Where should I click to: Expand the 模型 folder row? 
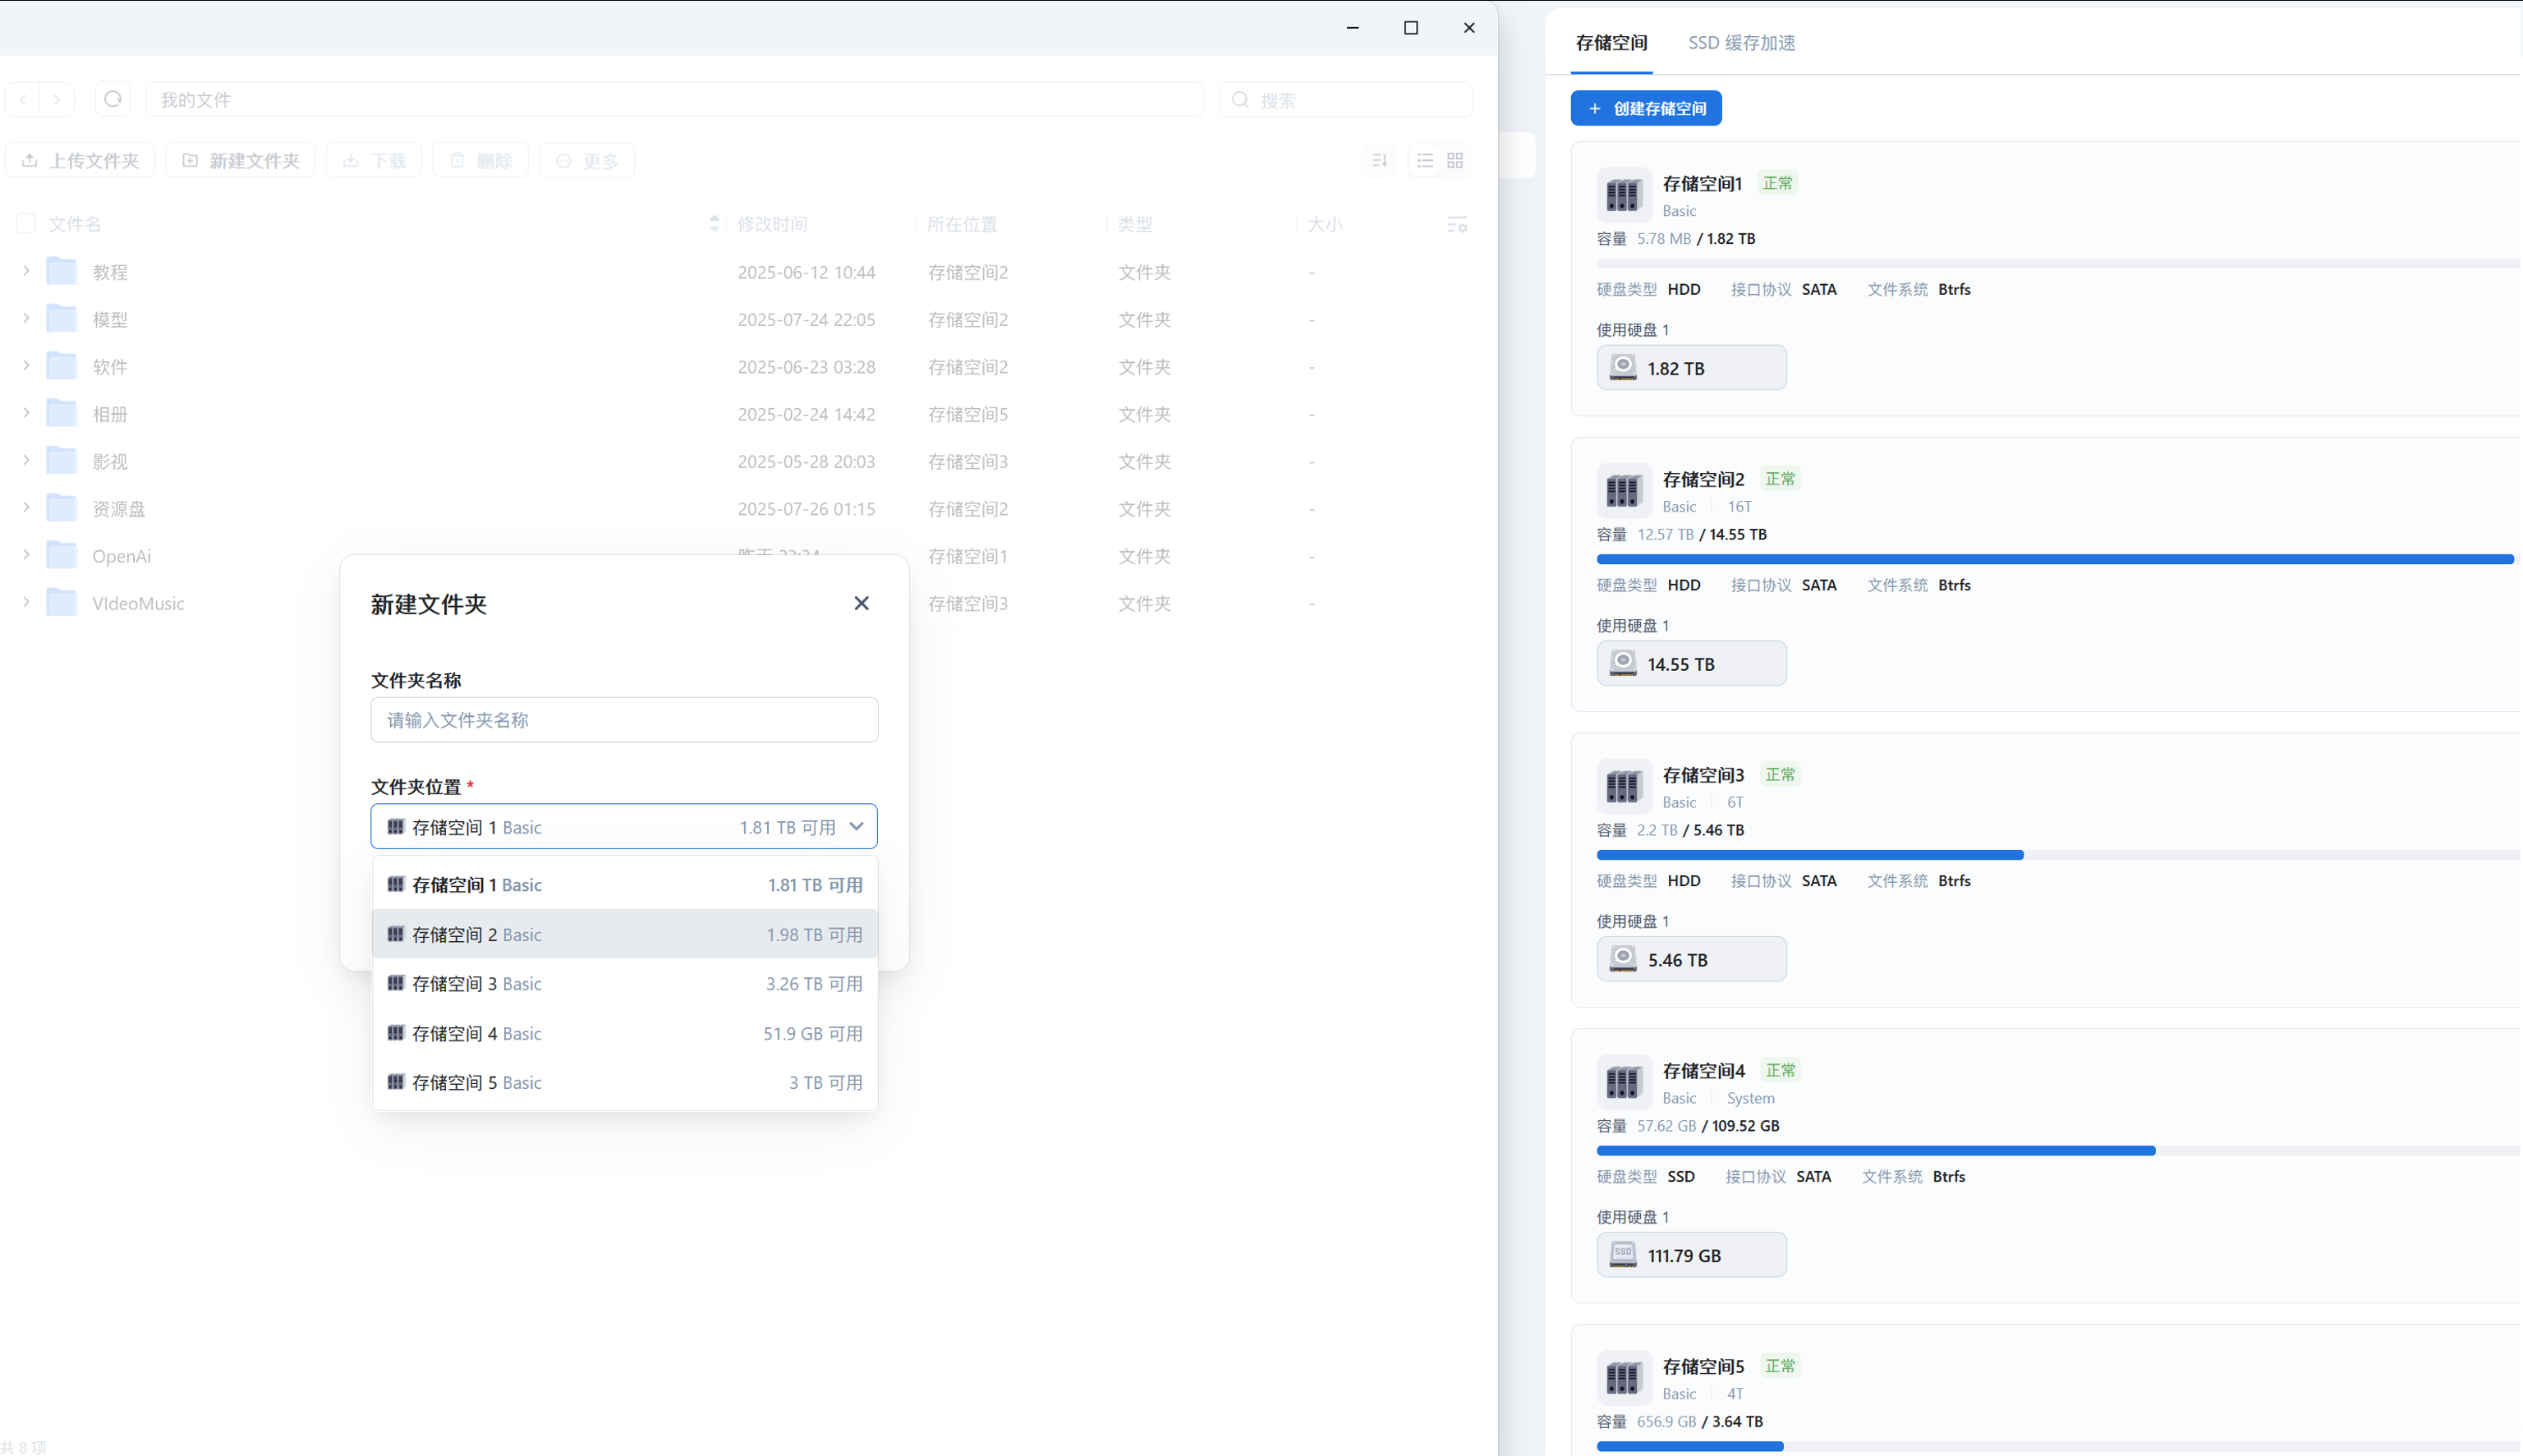pyautogui.click(x=26, y=318)
